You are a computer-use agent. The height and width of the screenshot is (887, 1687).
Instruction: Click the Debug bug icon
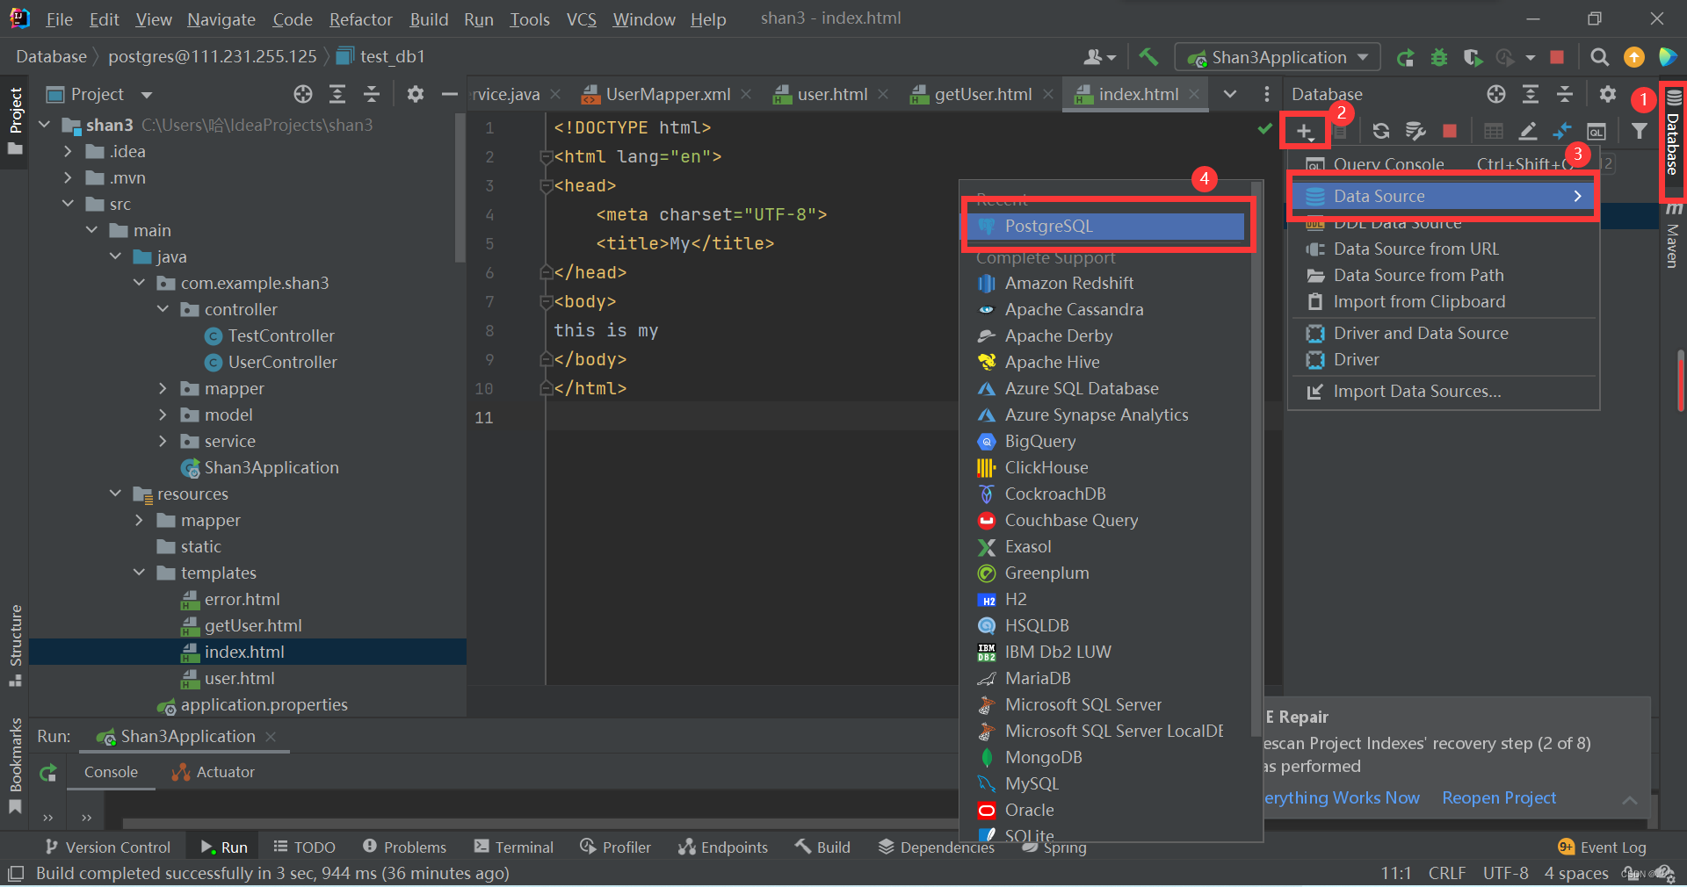tap(1439, 57)
